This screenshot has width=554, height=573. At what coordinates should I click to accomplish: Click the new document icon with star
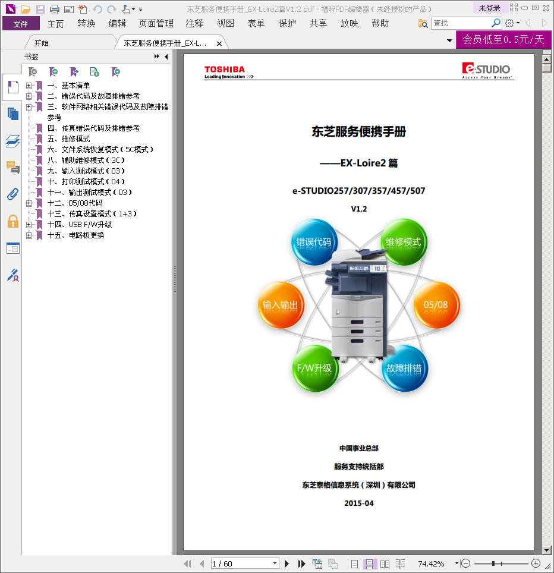point(83,9)
